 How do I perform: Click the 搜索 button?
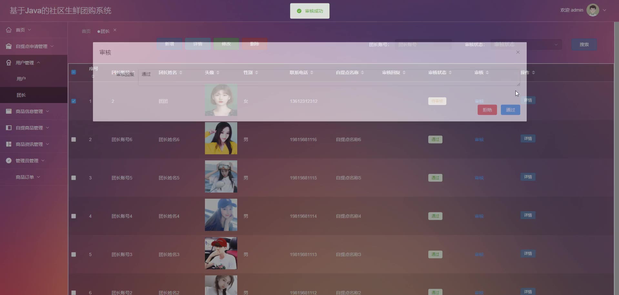tap(584, 44)
